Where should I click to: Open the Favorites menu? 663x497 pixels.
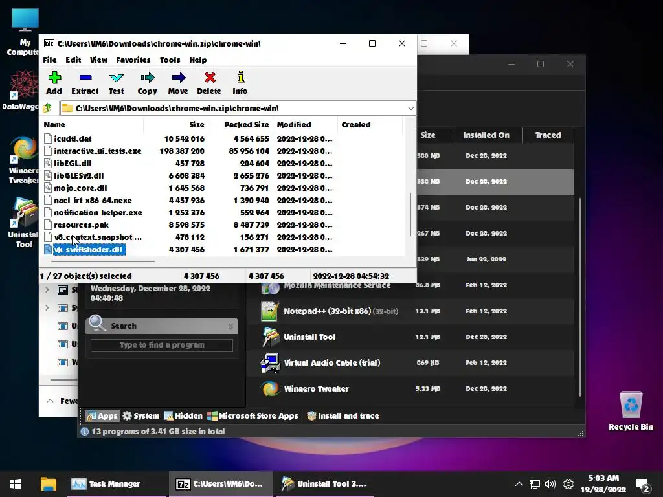(x=133, y=60)
